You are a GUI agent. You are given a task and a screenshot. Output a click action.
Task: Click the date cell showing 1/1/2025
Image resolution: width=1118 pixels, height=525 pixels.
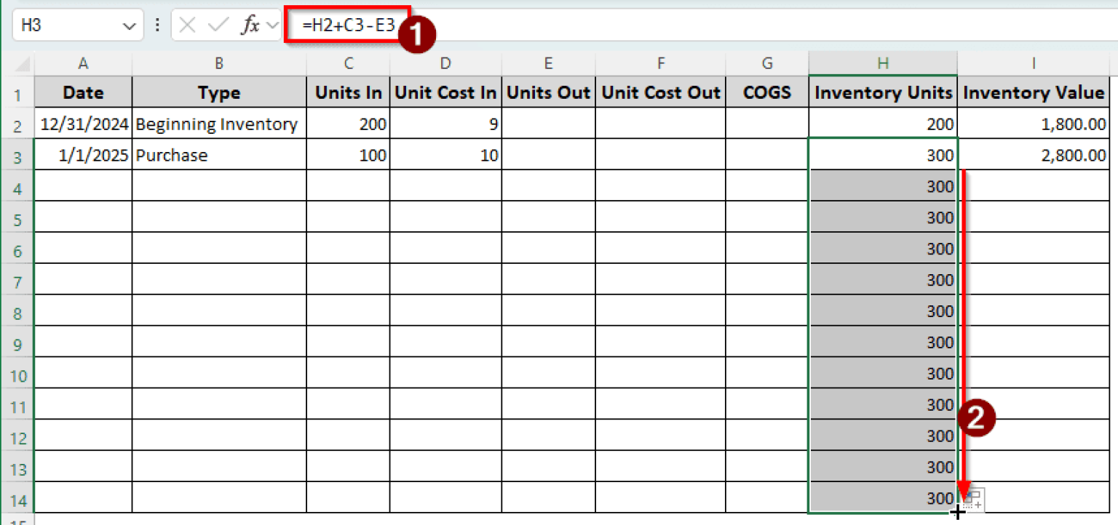point(82,155)
